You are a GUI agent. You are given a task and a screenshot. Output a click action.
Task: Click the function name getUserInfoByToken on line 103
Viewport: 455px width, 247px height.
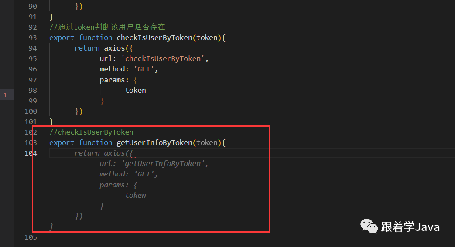[x=154, y=142]
